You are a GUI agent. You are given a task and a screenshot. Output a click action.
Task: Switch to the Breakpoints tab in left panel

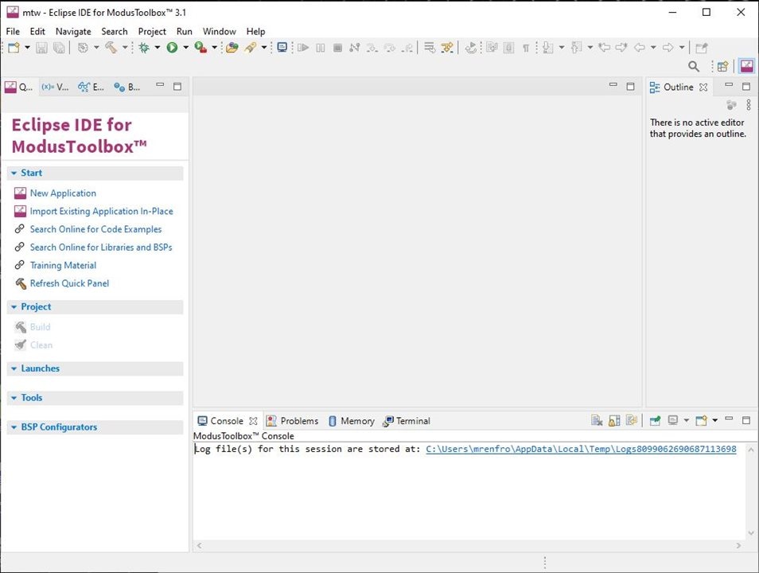point(127,88)
